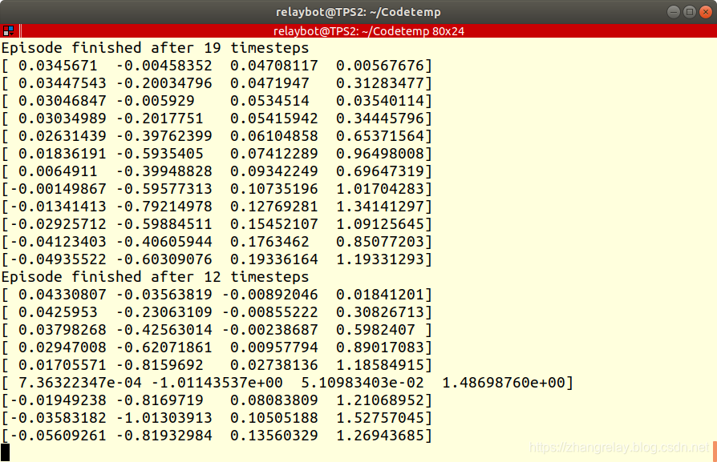717x462 pixels.
Task: Click the value -0.01949238
Action: [x=58, y=400]
